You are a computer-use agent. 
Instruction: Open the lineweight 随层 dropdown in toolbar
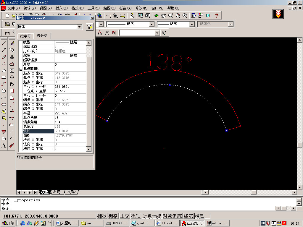[x=192, y=24]
